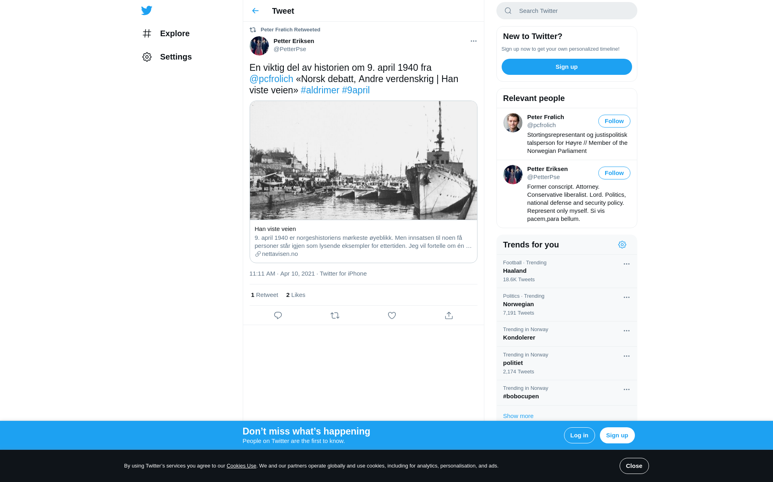Open the Norwegian trend
773x482 pixels.
[567, 305]
